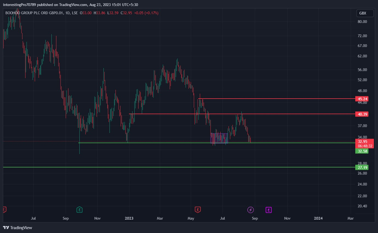
Task: Click the 2024 label on time axis
Action: pyautogui.click(x=318, y=218)
